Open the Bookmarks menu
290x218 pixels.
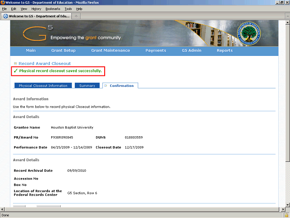click(53, 9)
